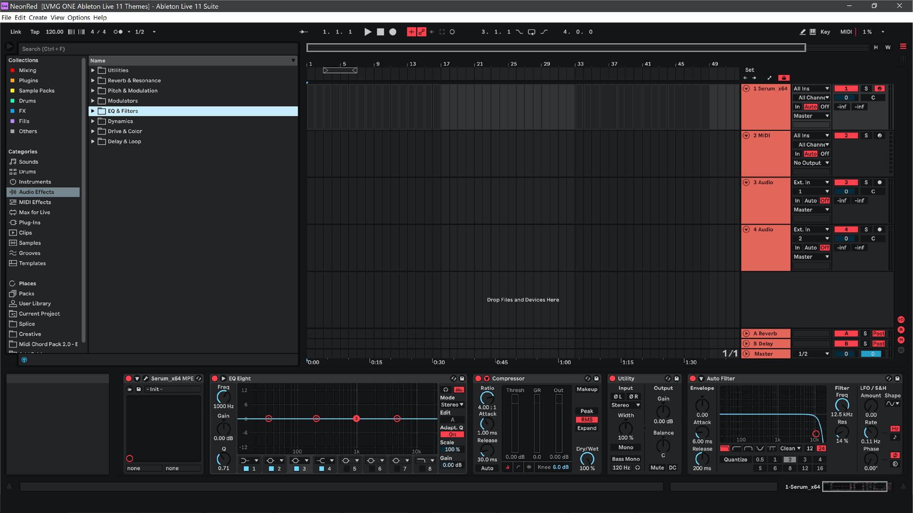Turn off the Auto Filter device
The width and height of the screenshot is (913, 513).
click(x=693, y=379)
